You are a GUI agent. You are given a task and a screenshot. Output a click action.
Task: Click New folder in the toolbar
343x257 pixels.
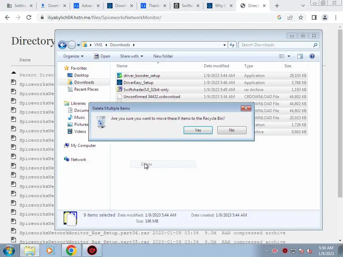[x=163, y=56]
